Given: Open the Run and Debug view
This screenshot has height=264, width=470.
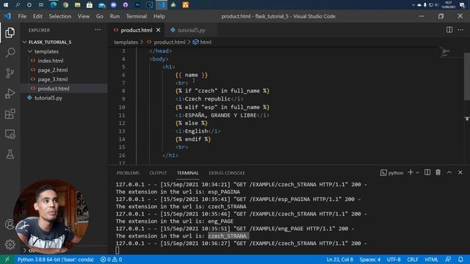Looking at the screenshot, I should [x=10, y=93].
